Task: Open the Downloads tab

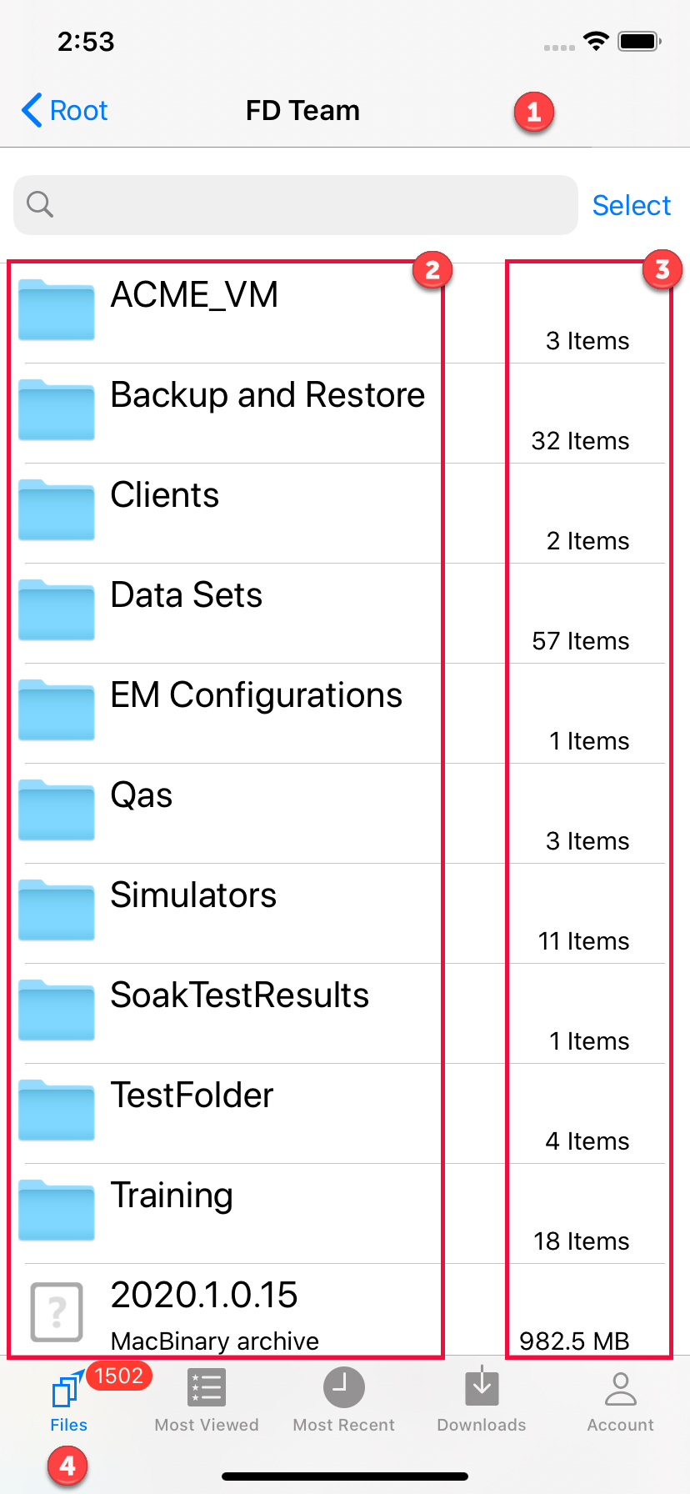Action: coord(482,1401)
